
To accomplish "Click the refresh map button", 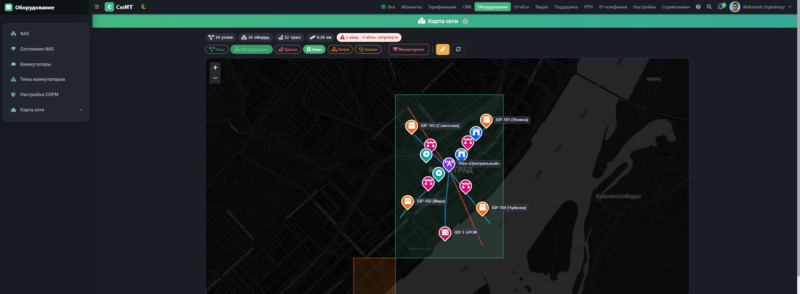I will tap(458, 49).
